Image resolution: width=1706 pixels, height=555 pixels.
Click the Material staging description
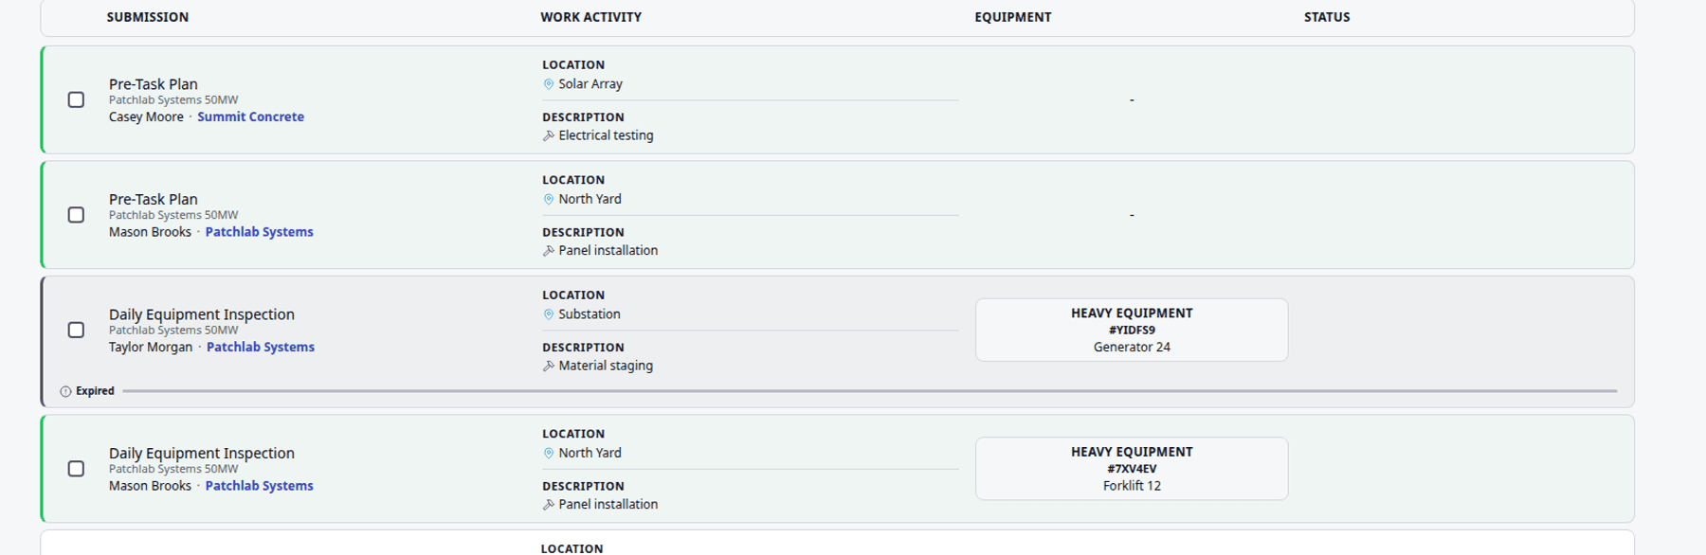[606, 366]
